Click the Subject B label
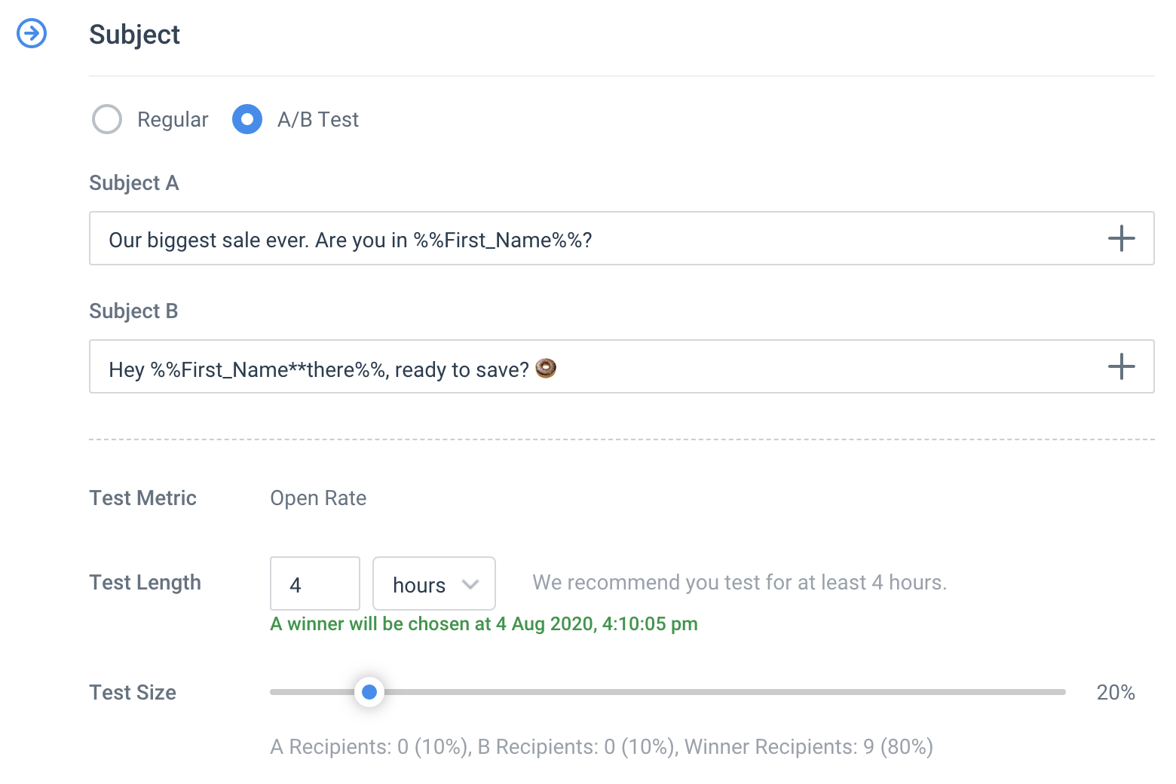Image resolution: width=1176 pixels, height=784 pixels. [x=133, y=311]
